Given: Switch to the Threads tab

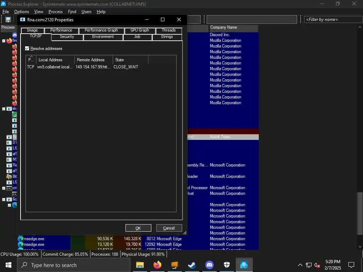Looking at the screenshot, I should pos(168,30).
